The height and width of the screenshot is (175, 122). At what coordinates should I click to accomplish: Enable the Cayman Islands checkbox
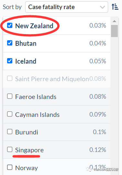10,114
